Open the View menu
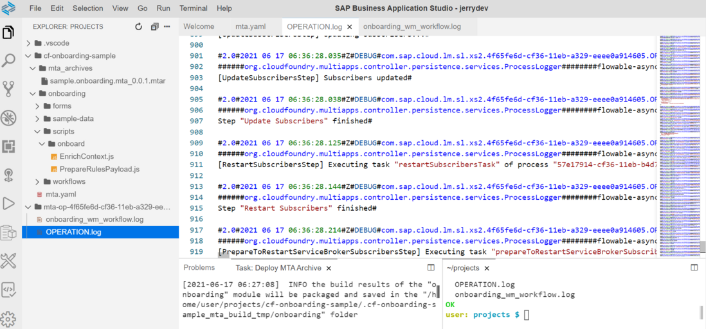 pos(120,8)
